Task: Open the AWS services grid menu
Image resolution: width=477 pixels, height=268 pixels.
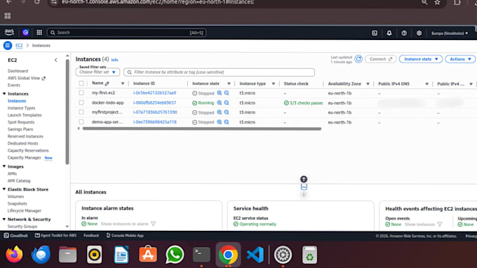Action: (39, 32)
